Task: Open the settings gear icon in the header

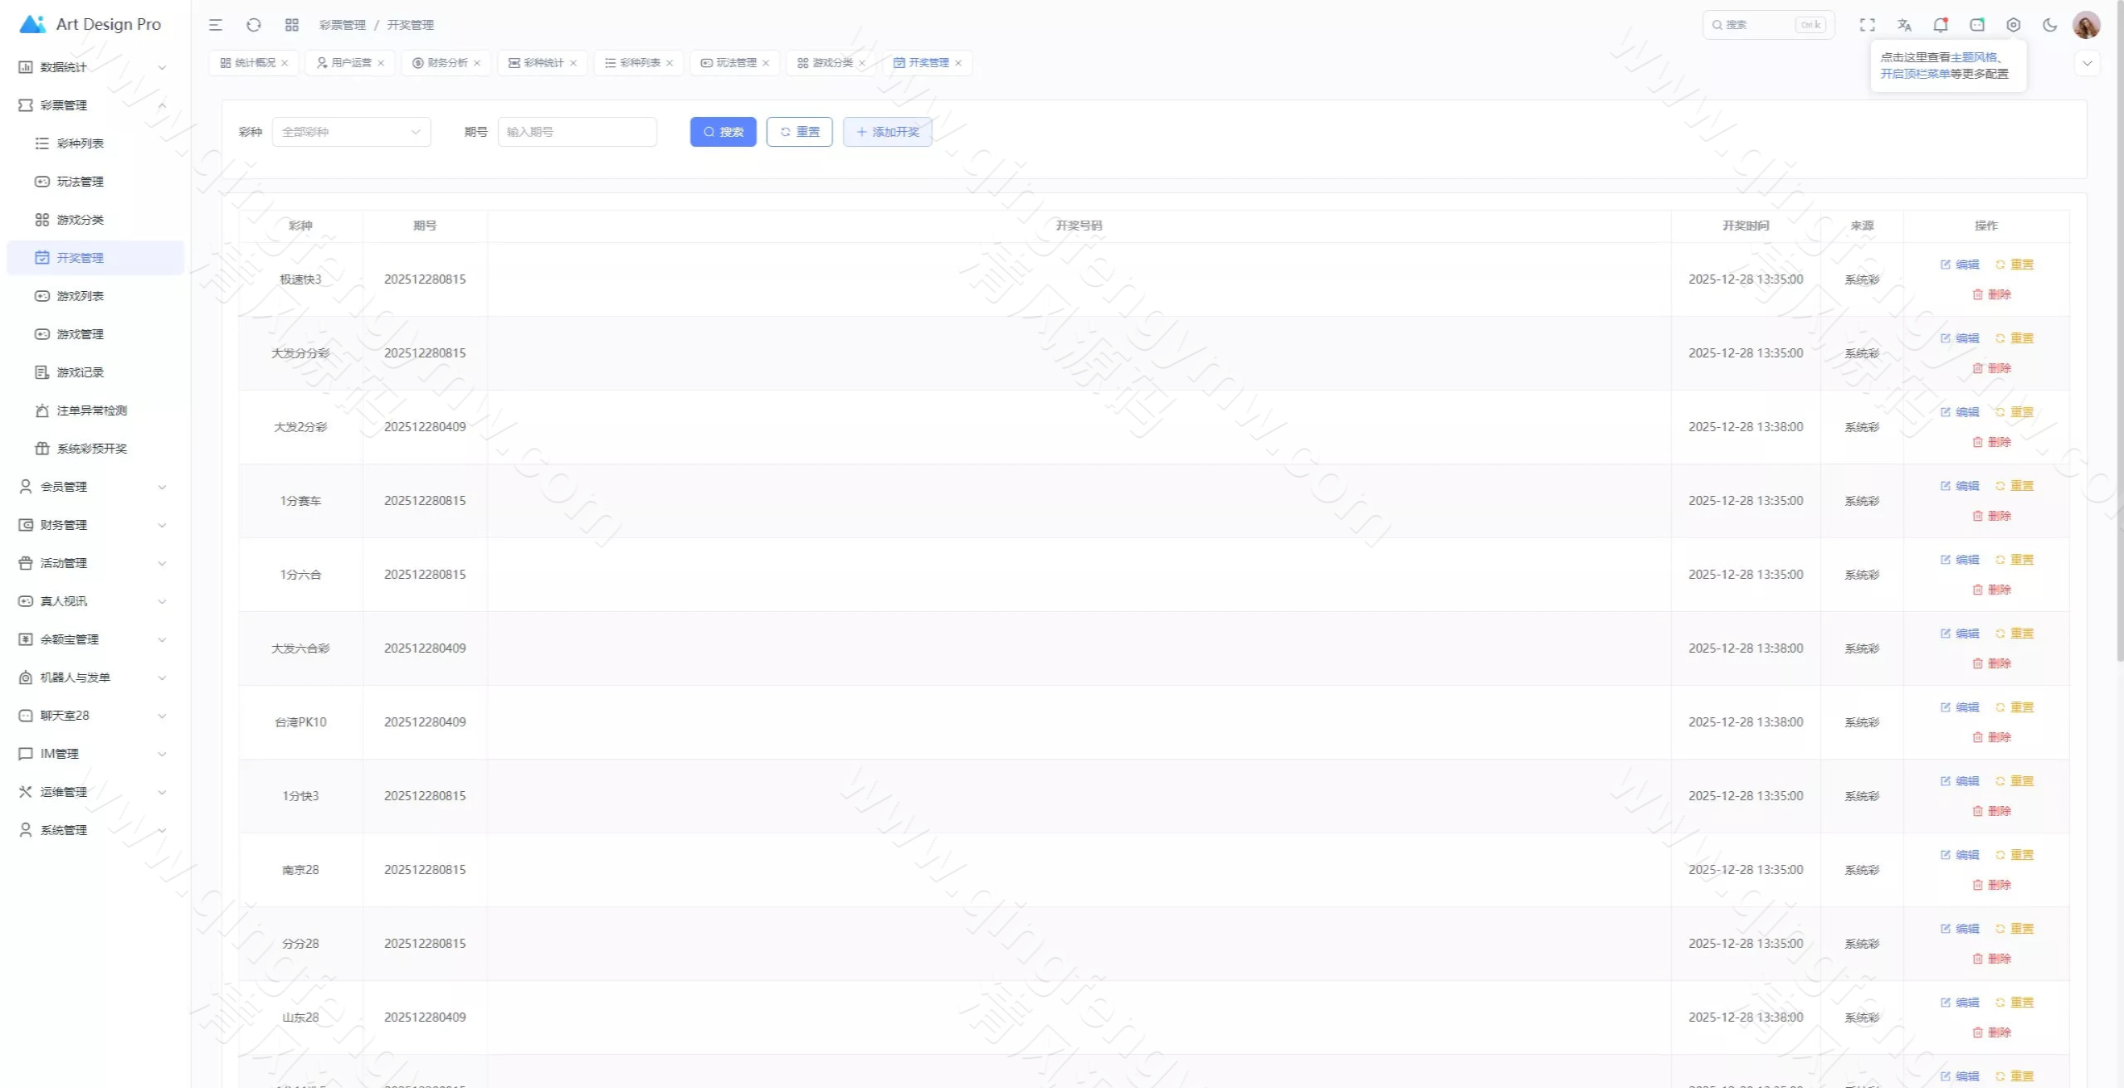Action: [2013, 25]
